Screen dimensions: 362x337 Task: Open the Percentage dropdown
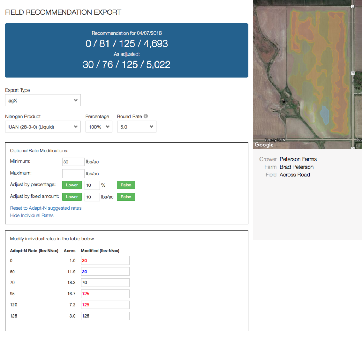tap(99, 127)
